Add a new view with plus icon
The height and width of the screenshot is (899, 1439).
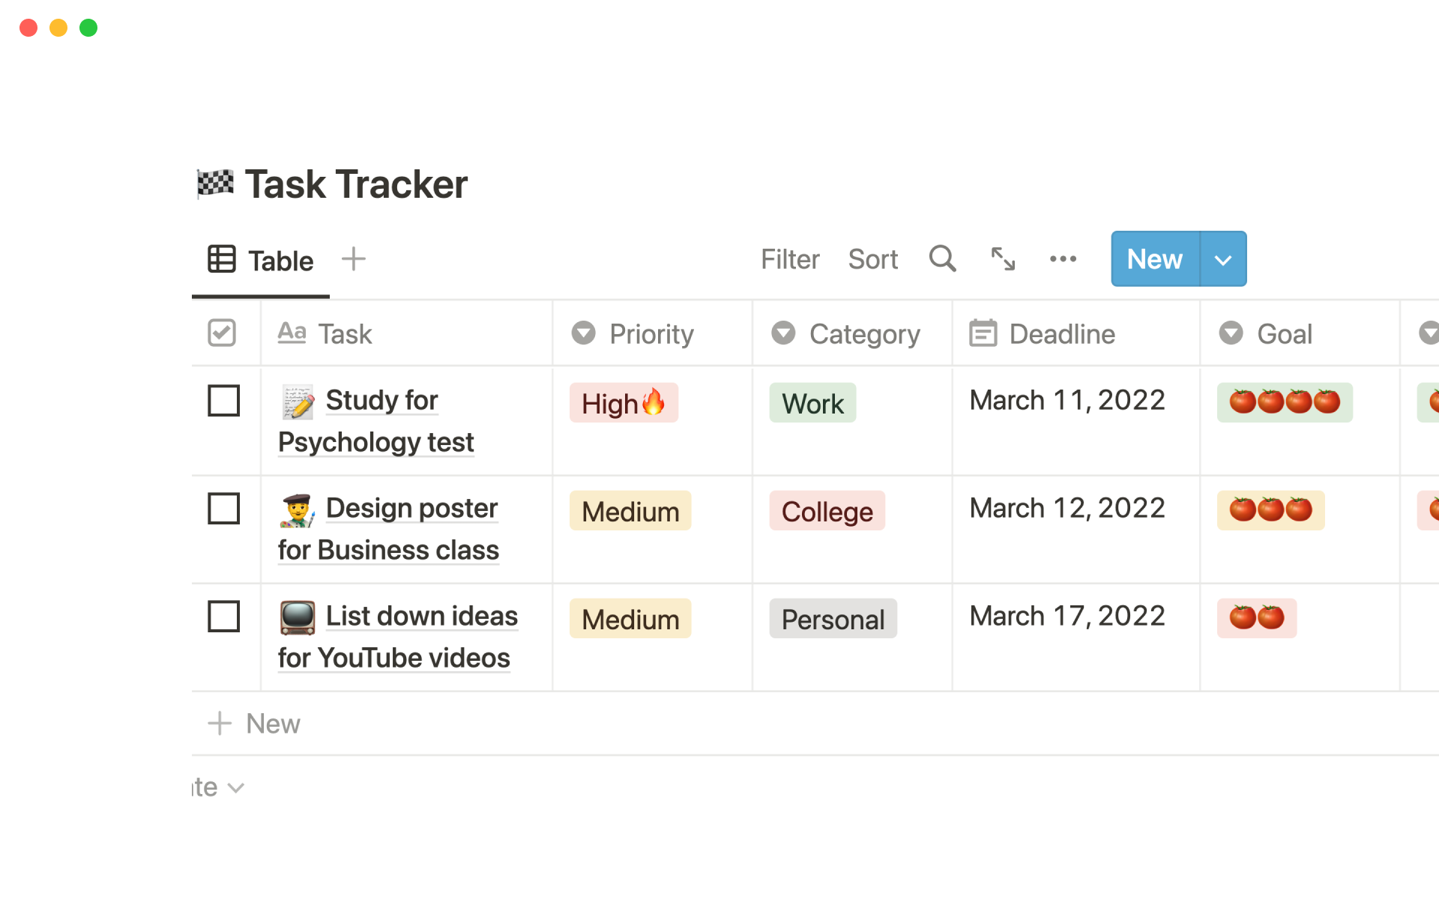tap(353, 259)
